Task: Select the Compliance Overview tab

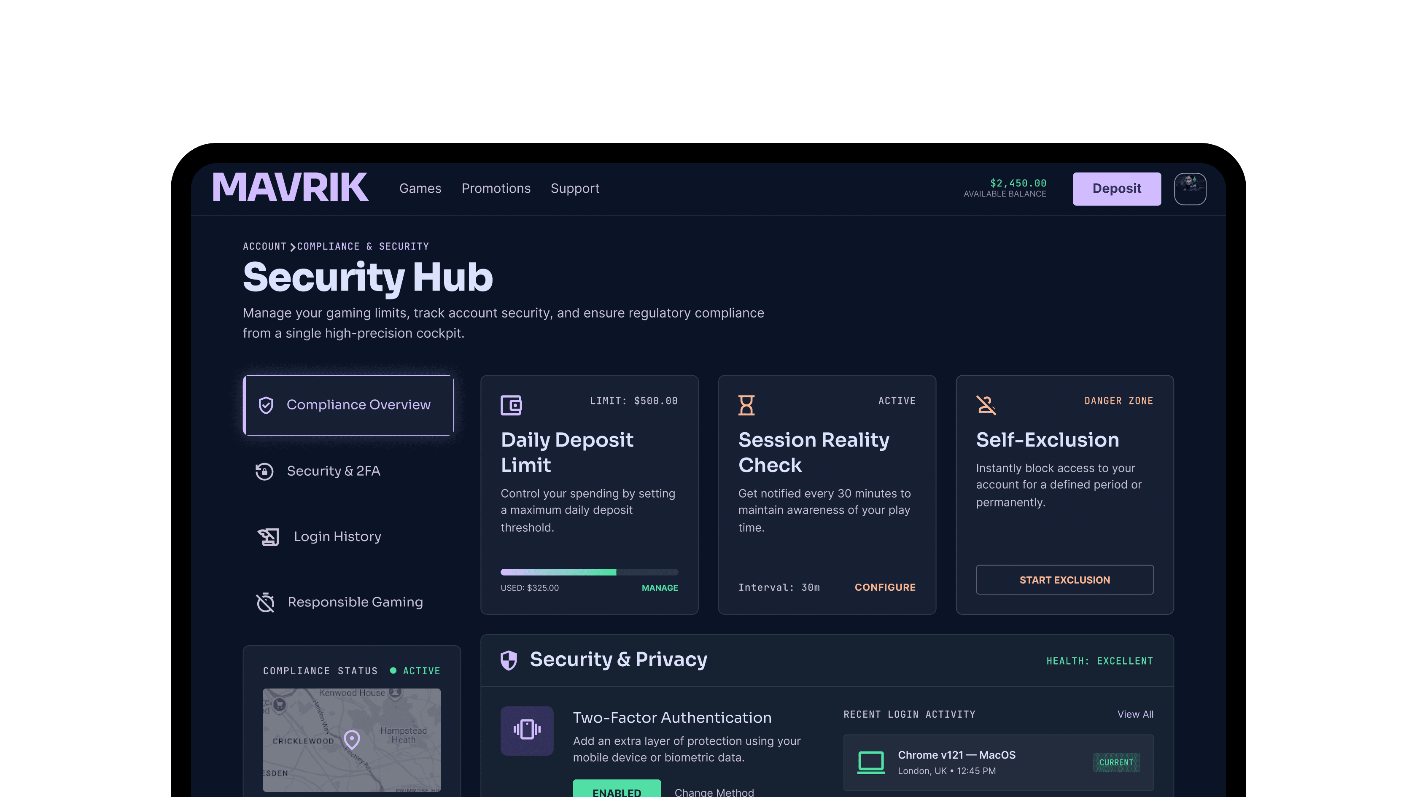Action: pos(349,405)
